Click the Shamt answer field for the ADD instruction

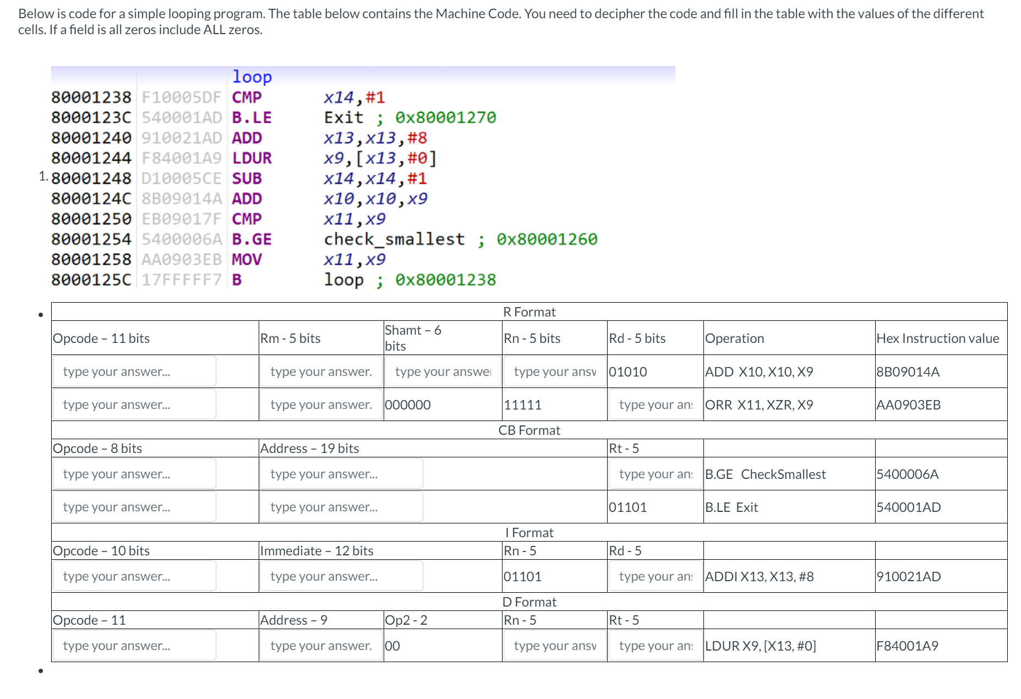point(441,371)
